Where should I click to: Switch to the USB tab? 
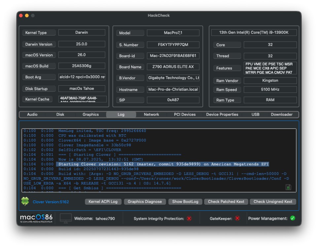[255, 114]
